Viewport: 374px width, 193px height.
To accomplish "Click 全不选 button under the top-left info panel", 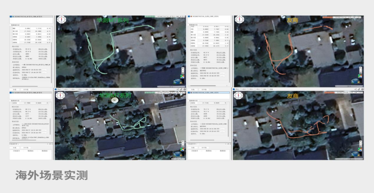I will 25,90.
